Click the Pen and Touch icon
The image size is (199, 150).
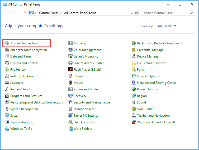(7, 89)
